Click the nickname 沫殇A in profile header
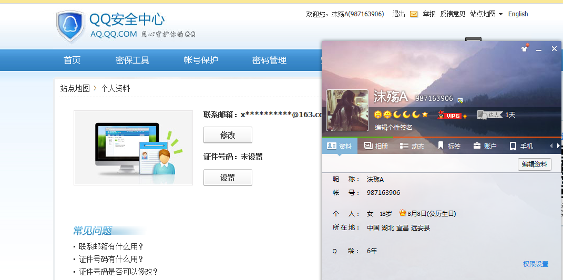The width and height of the screenshot is (563, 280). [391, 97]
